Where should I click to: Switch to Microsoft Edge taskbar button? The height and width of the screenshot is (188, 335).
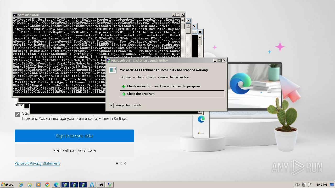pyautogui.click(x=56, y=185)
